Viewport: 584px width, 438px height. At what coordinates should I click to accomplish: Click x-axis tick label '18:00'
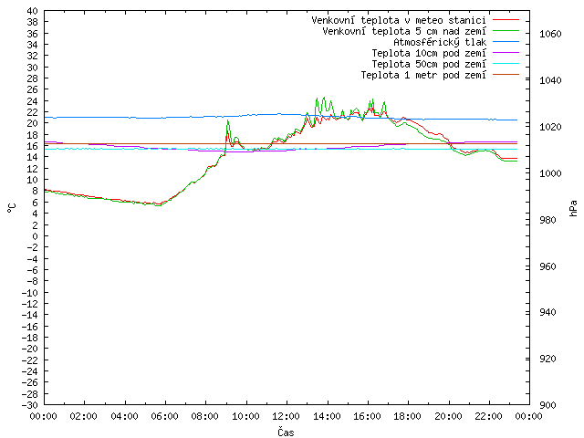(408, 416)
